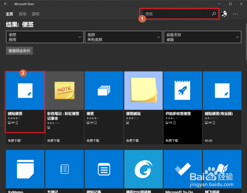Click the vertical scrollbar on right

click(246, 42)
